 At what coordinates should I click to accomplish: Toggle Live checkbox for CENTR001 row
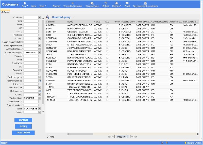[x=107, y=32]
